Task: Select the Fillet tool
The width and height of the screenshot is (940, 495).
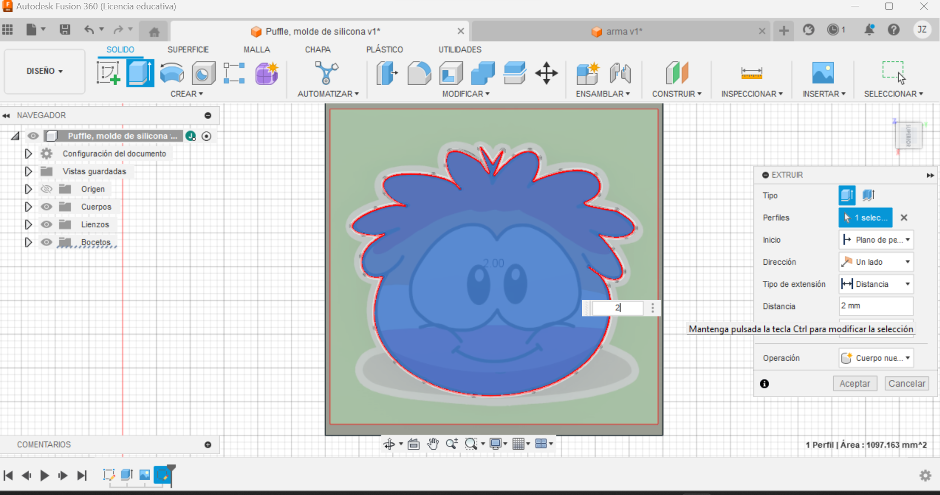Action: click(x=419, y=73)
